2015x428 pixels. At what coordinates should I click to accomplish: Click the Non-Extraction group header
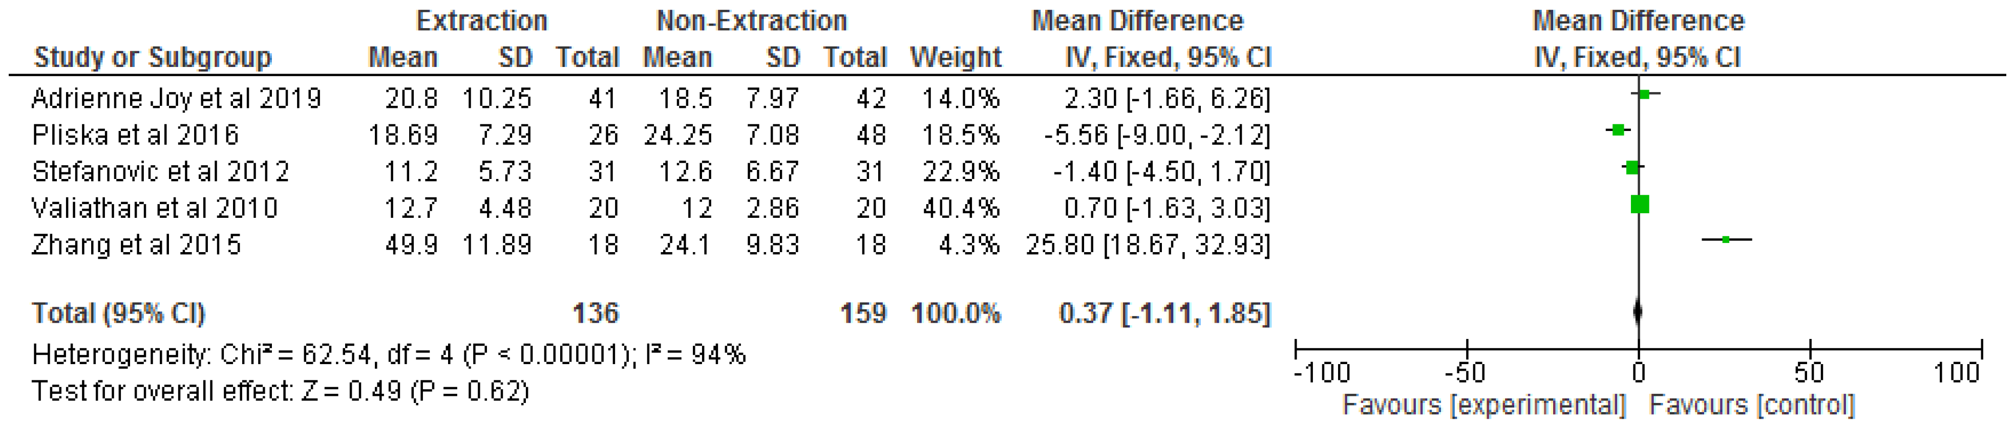(x=751, y=20)
